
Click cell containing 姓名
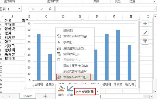pos(12,20)
